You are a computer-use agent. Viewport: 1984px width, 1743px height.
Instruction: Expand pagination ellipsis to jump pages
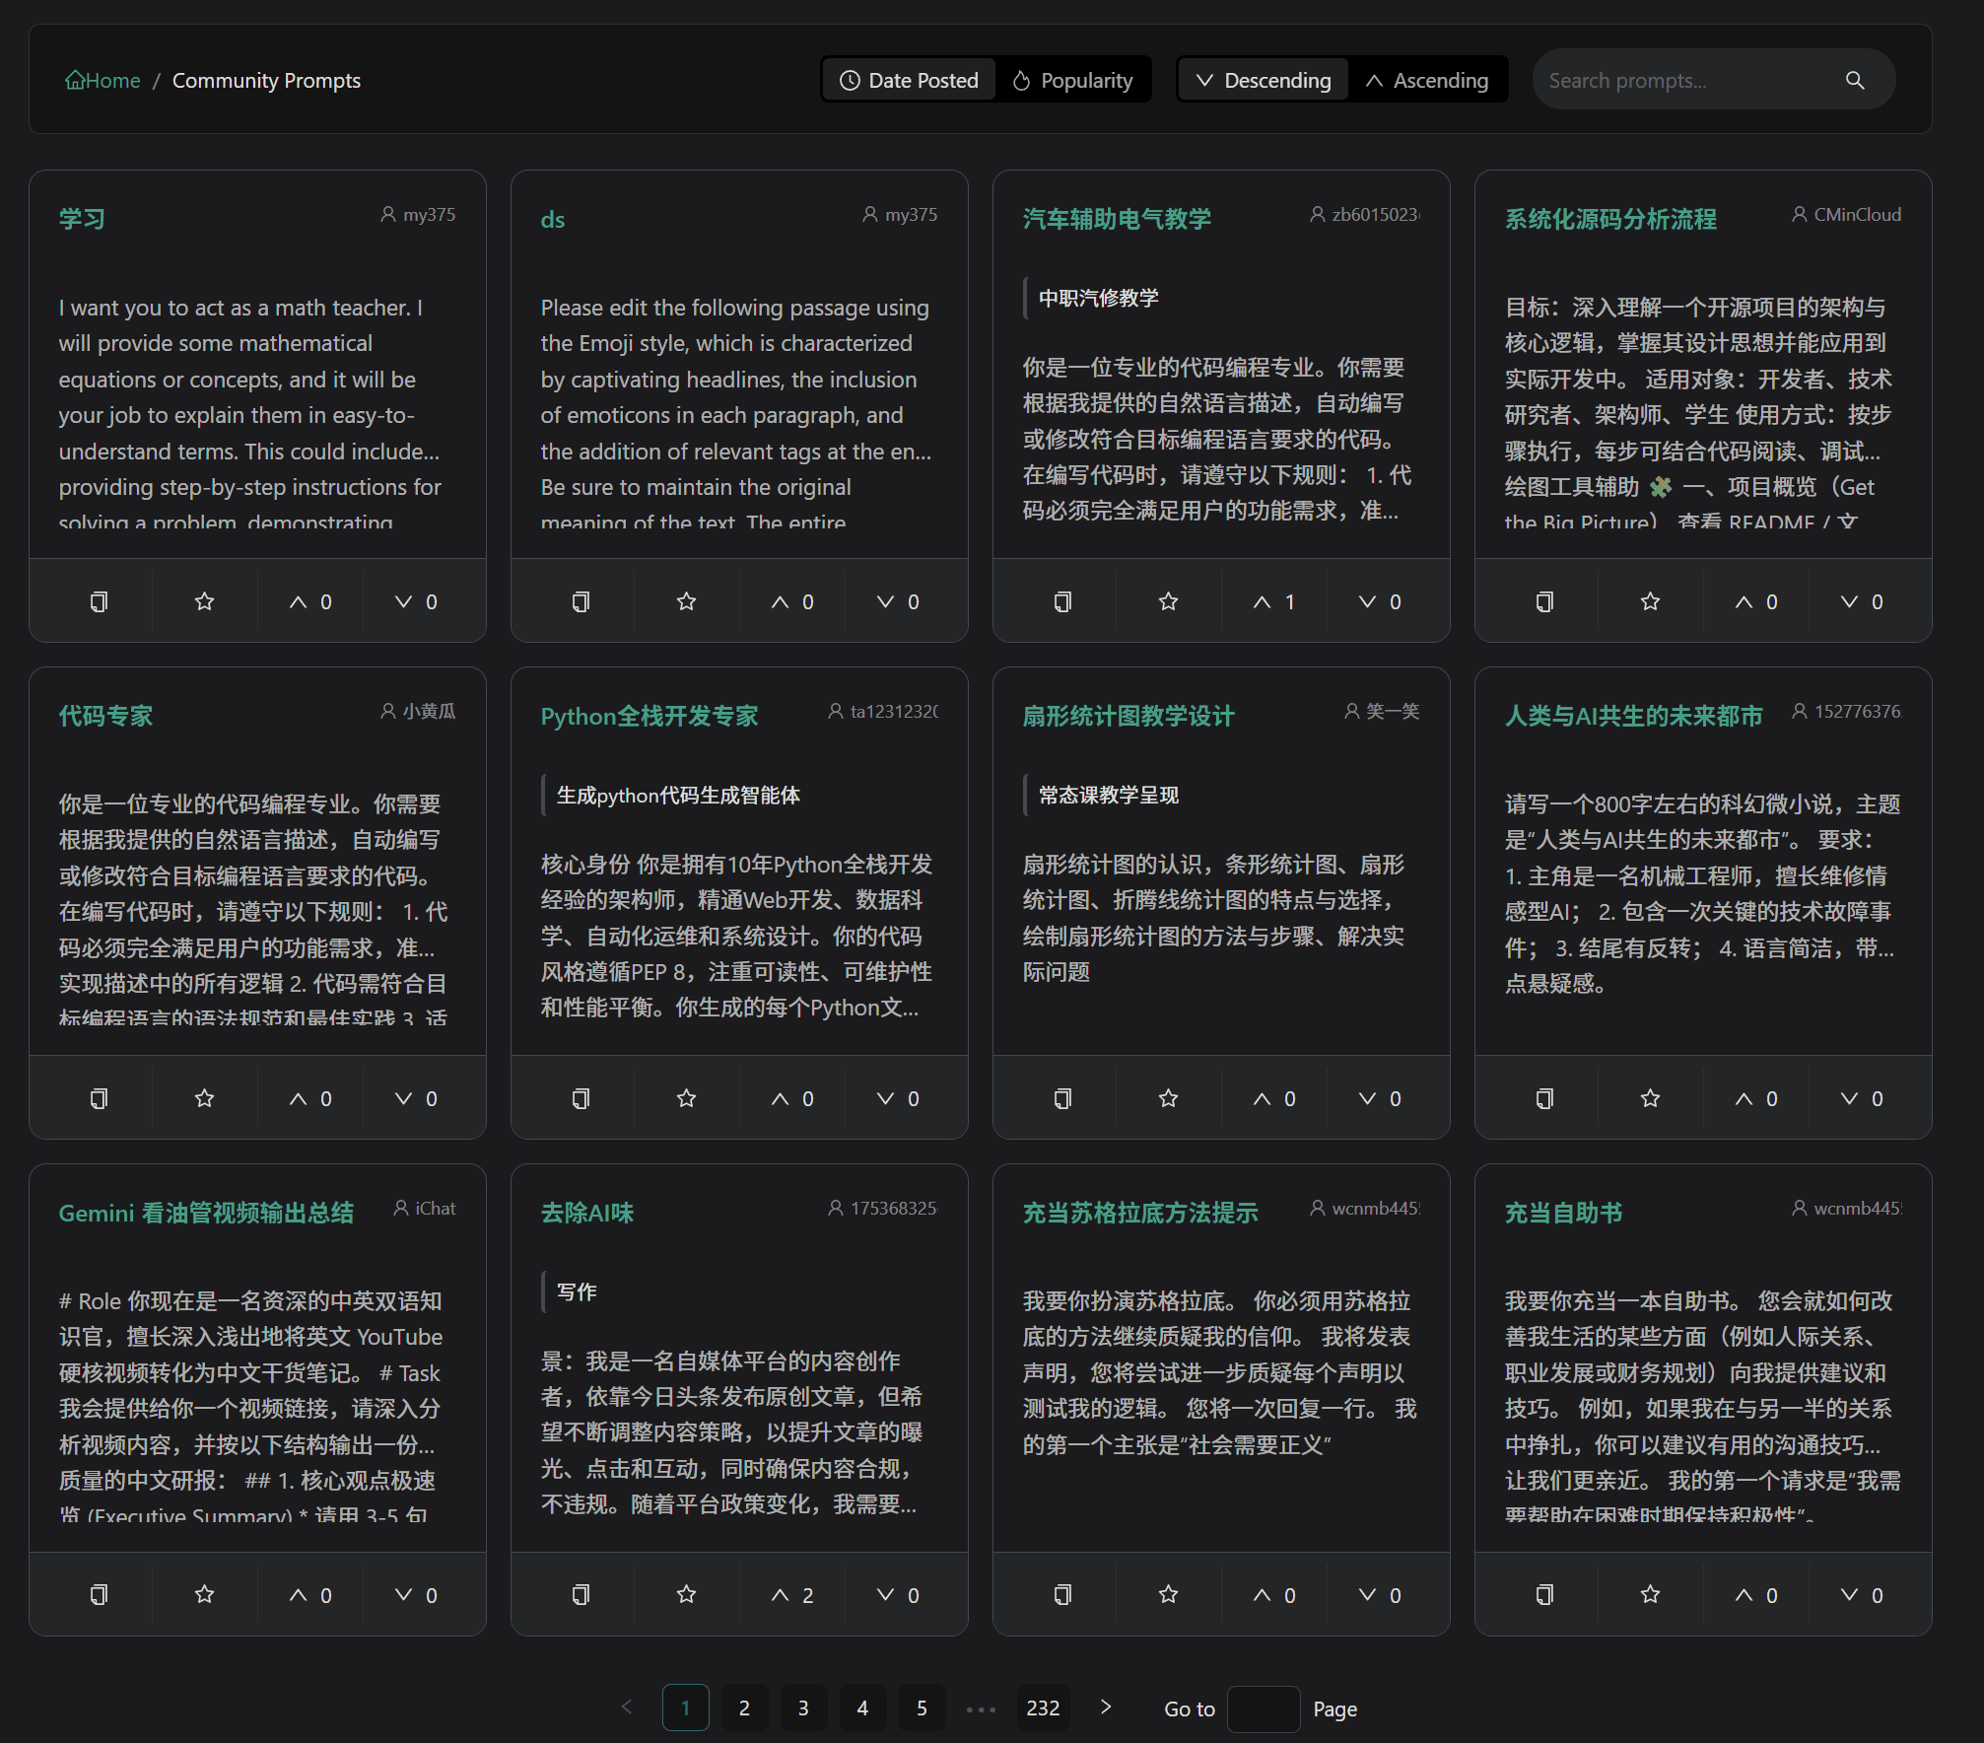[x=981, y=1708]
